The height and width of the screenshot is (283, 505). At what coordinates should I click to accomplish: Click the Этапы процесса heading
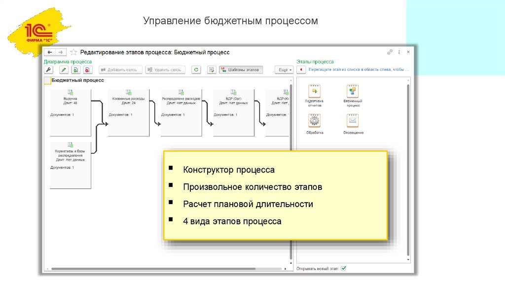(x=315, y=62)
